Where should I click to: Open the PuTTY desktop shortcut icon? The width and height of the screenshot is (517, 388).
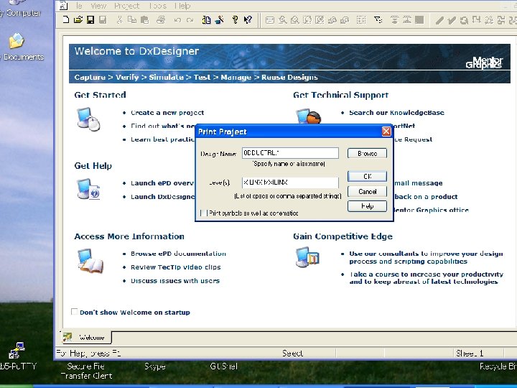17,351
